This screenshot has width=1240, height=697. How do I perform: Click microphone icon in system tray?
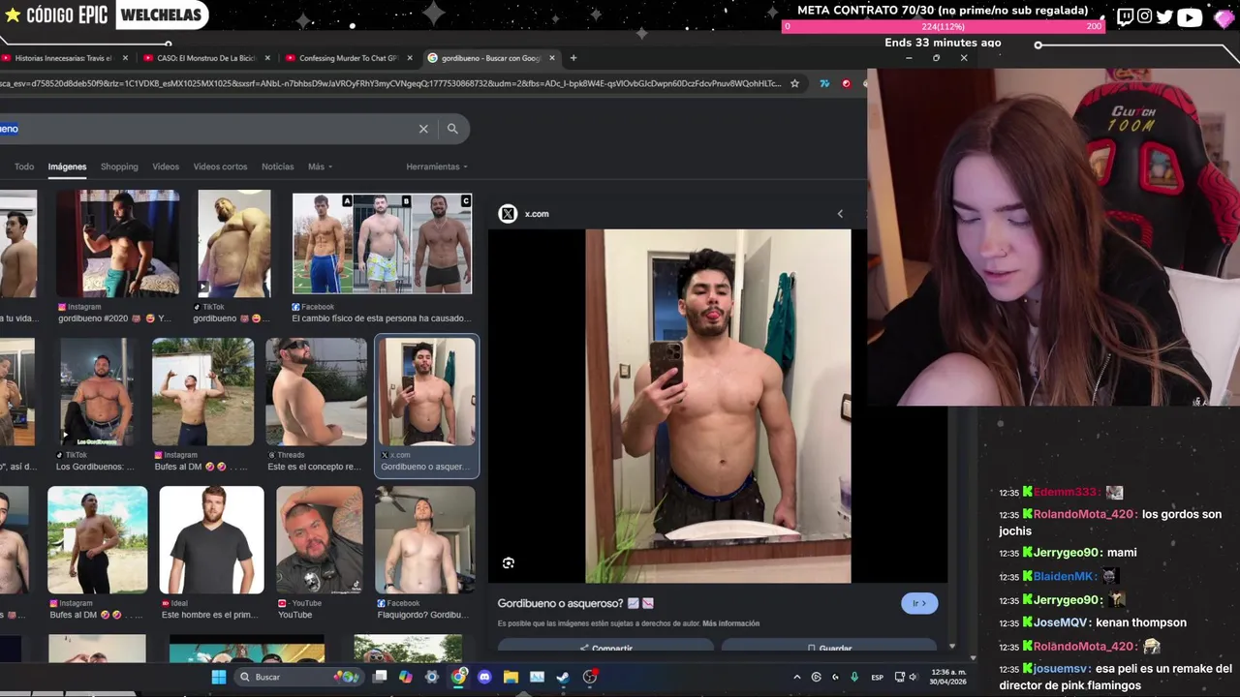pyautogui.click(x=853, y=677)
